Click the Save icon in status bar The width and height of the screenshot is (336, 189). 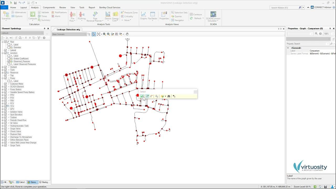click(x=325, y=187)
